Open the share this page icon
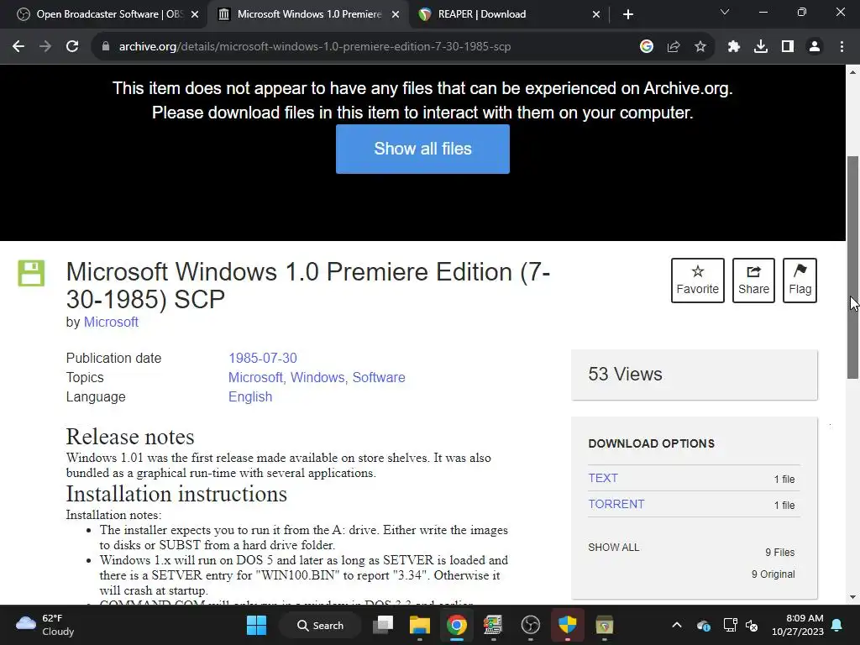The height and width of the screenshot is (645, 860). (674, 47)
